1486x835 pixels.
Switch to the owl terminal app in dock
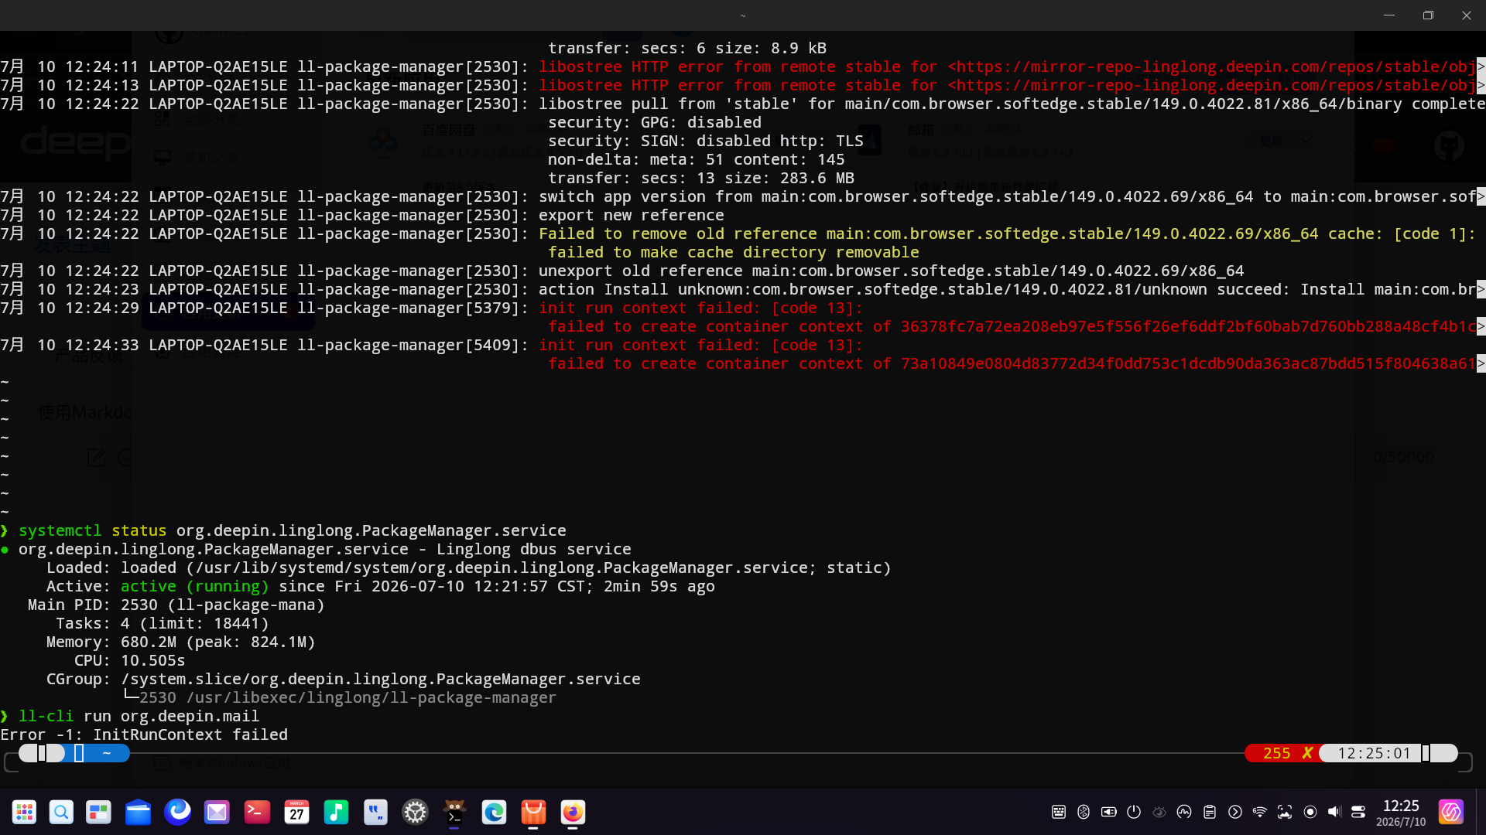pos(454,812)
